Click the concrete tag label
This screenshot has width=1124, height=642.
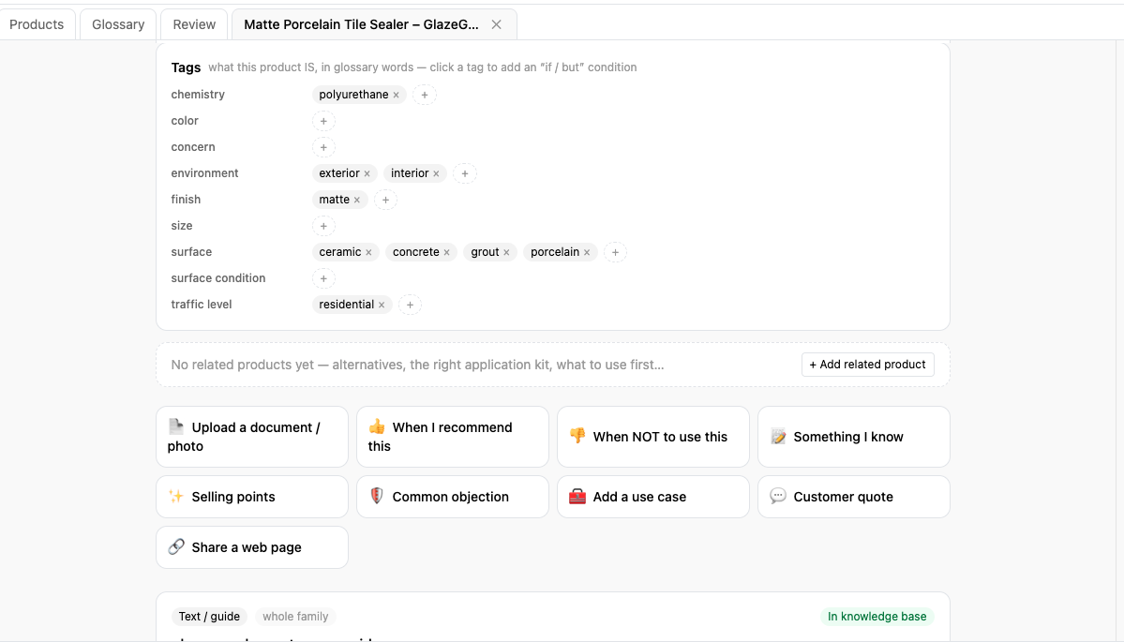[x=416, y=252]
